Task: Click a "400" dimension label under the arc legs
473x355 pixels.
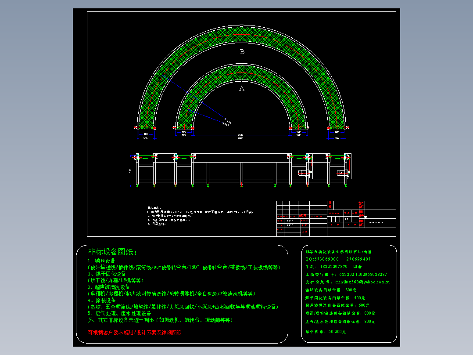Action: [x=146, y=134]
